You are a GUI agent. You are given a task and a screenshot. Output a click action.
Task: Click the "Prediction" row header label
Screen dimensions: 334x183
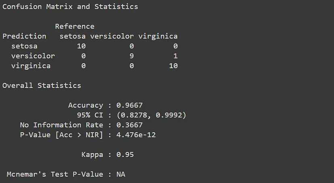[24, 36]
